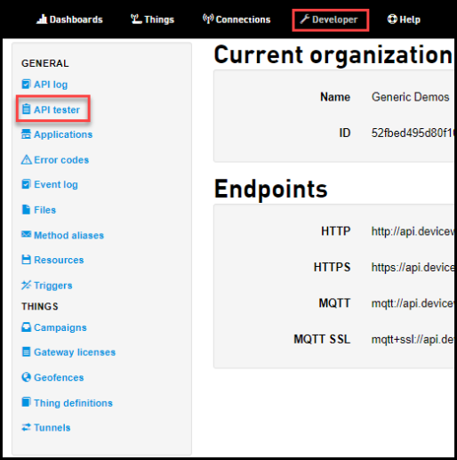The image size is (457, 460).
Task: Open the Things menu
Action: (x=152, y=20)
